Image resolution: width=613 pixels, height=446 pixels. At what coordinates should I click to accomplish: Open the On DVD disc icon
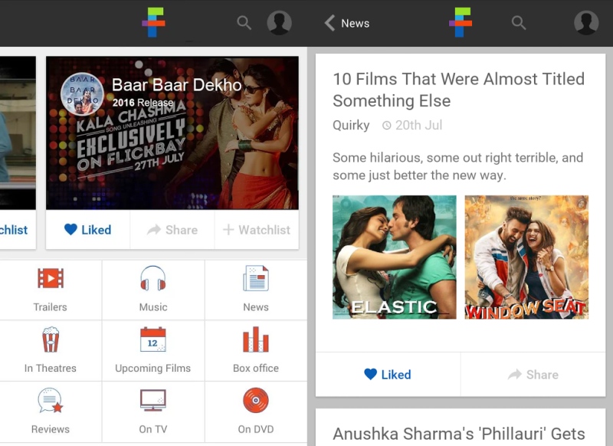[x=256, y=400]
